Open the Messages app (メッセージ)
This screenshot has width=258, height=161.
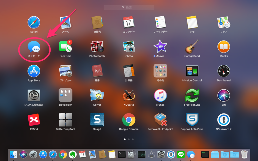click(x=34, y=47)
